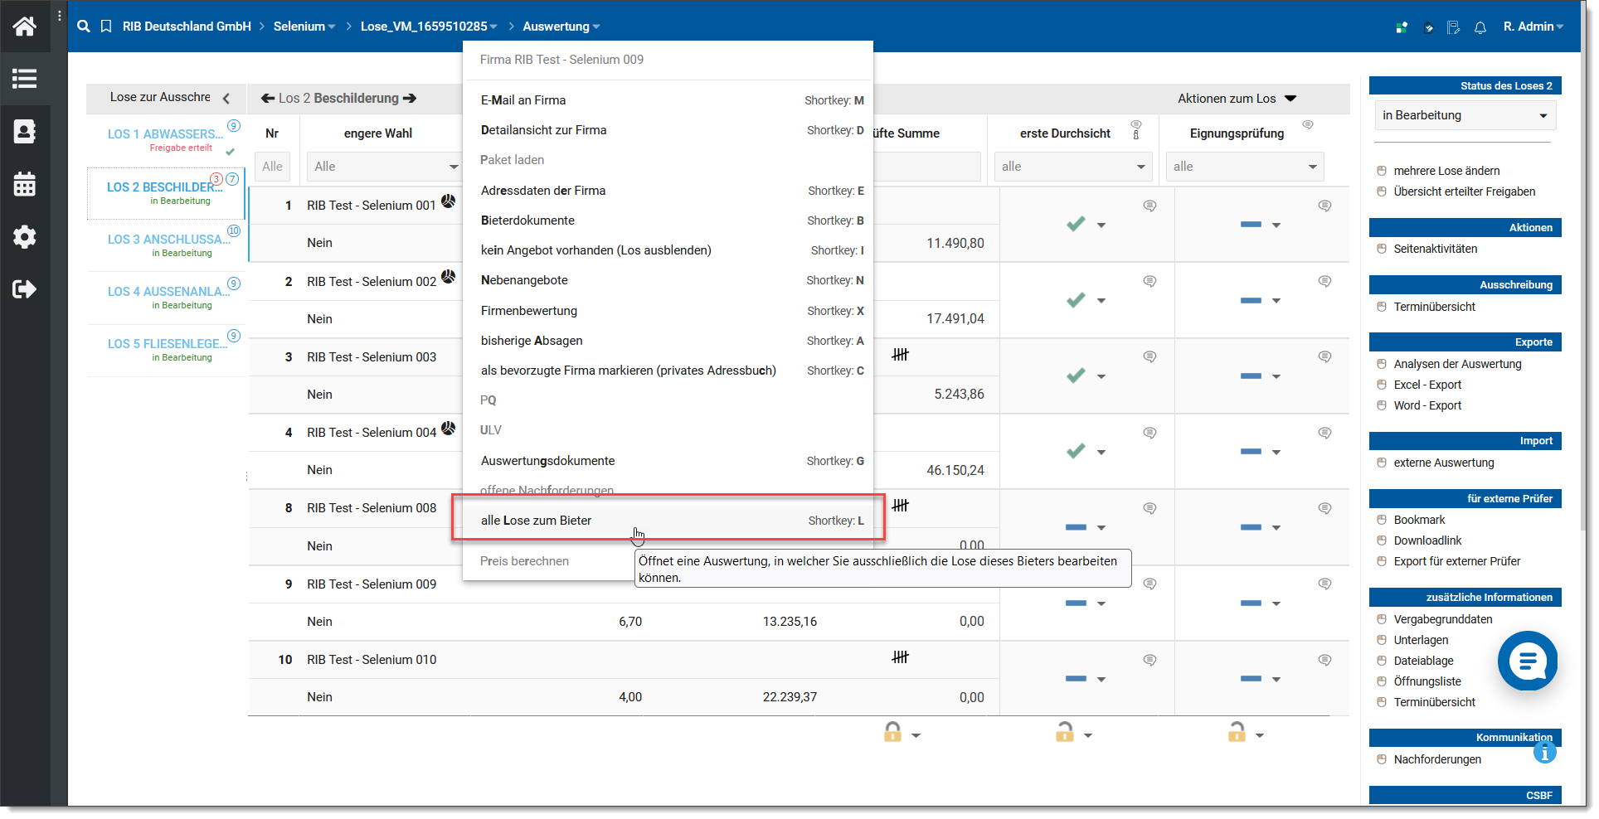Open comment bubble in erste Durchsicht header
This screenshot has height=819, width=1599.
[1136, 124]
